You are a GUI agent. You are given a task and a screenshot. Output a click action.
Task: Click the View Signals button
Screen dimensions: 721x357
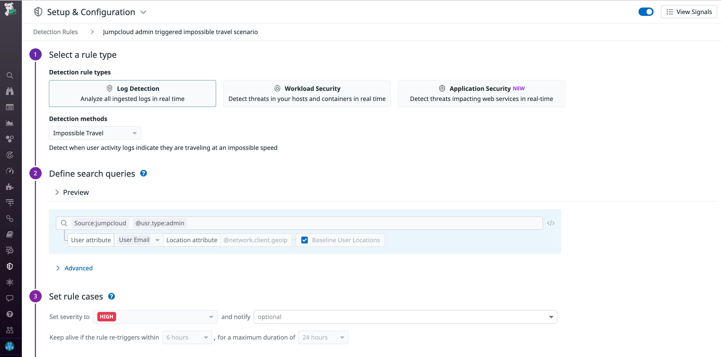click(x=689, y=11)
